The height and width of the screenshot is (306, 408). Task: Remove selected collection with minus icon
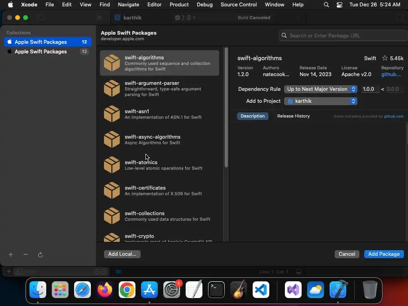25,255
